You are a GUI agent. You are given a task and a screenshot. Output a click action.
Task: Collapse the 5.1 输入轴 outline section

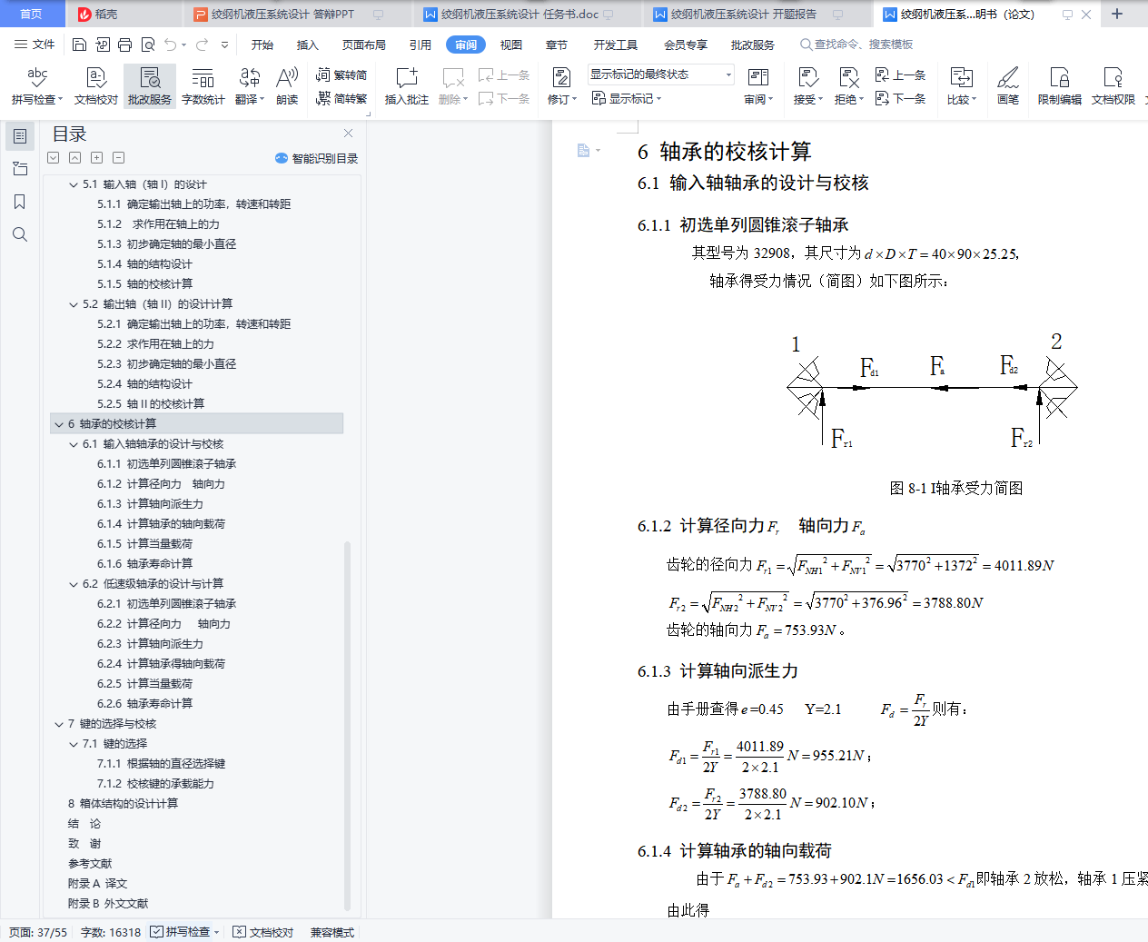point(74,184)
